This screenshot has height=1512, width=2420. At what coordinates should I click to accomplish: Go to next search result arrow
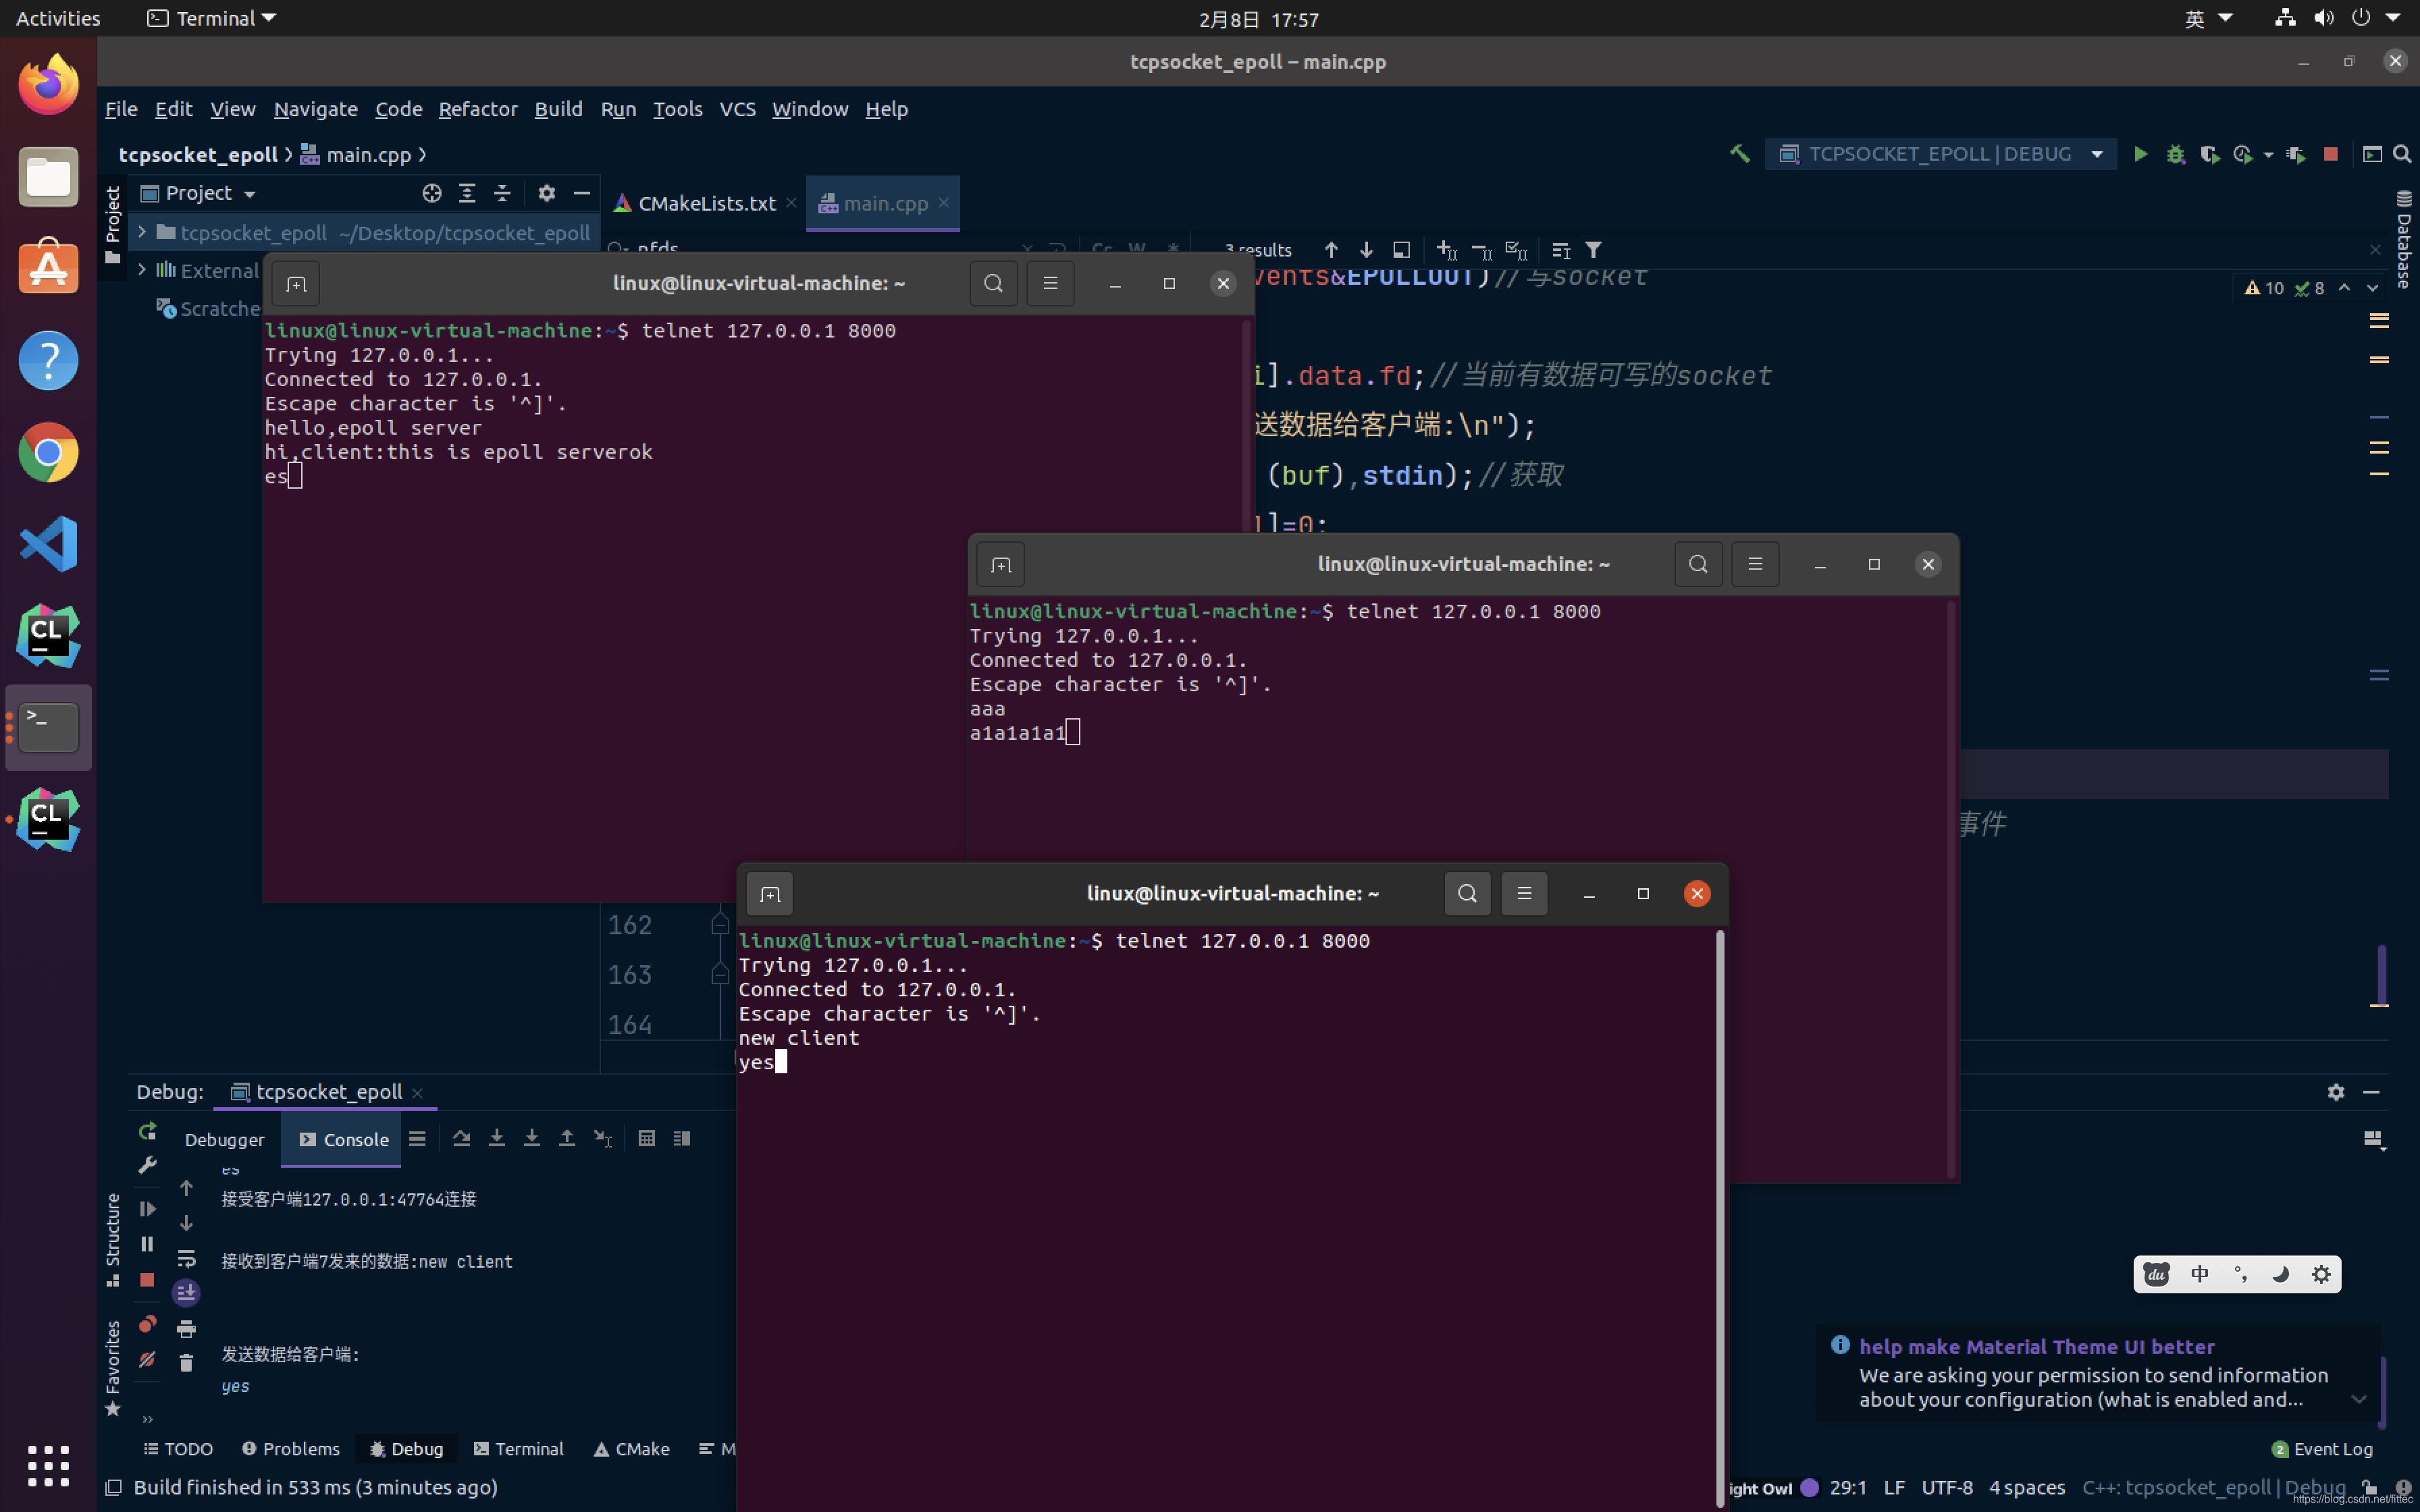click(x=1366, y=250)
